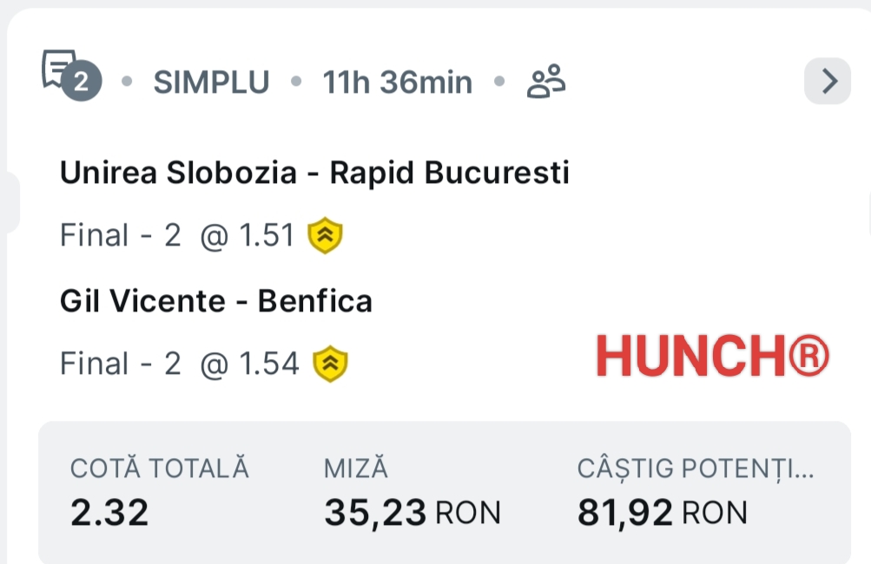Viewport: 871px width, 564px height.
Task: Select the SIMPLU bet type label
Action: tap(211, 82)
